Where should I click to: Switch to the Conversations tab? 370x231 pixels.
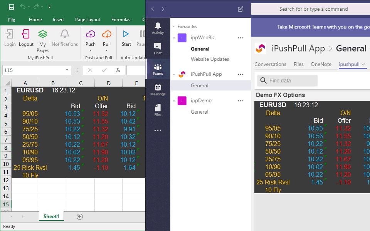pyautogui.click(x=270, y=64)
